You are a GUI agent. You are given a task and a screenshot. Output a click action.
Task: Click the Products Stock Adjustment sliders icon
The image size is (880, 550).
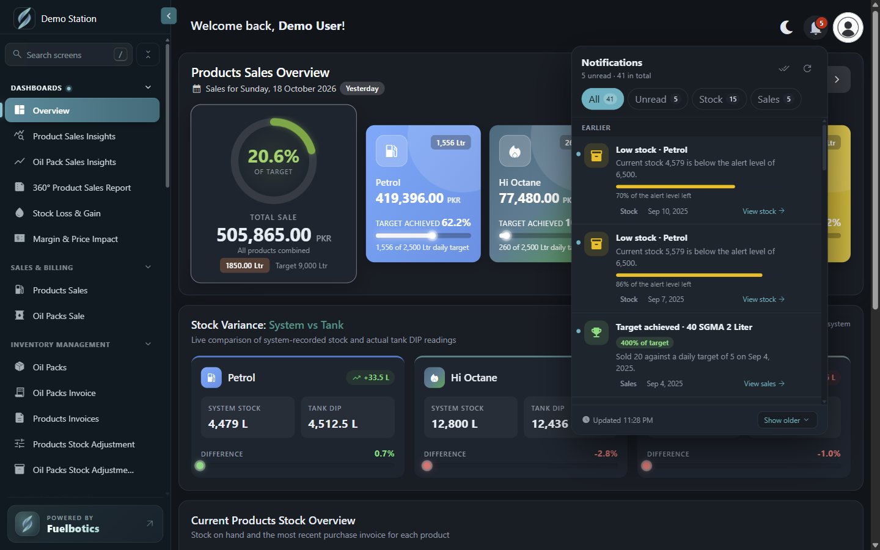20,444
